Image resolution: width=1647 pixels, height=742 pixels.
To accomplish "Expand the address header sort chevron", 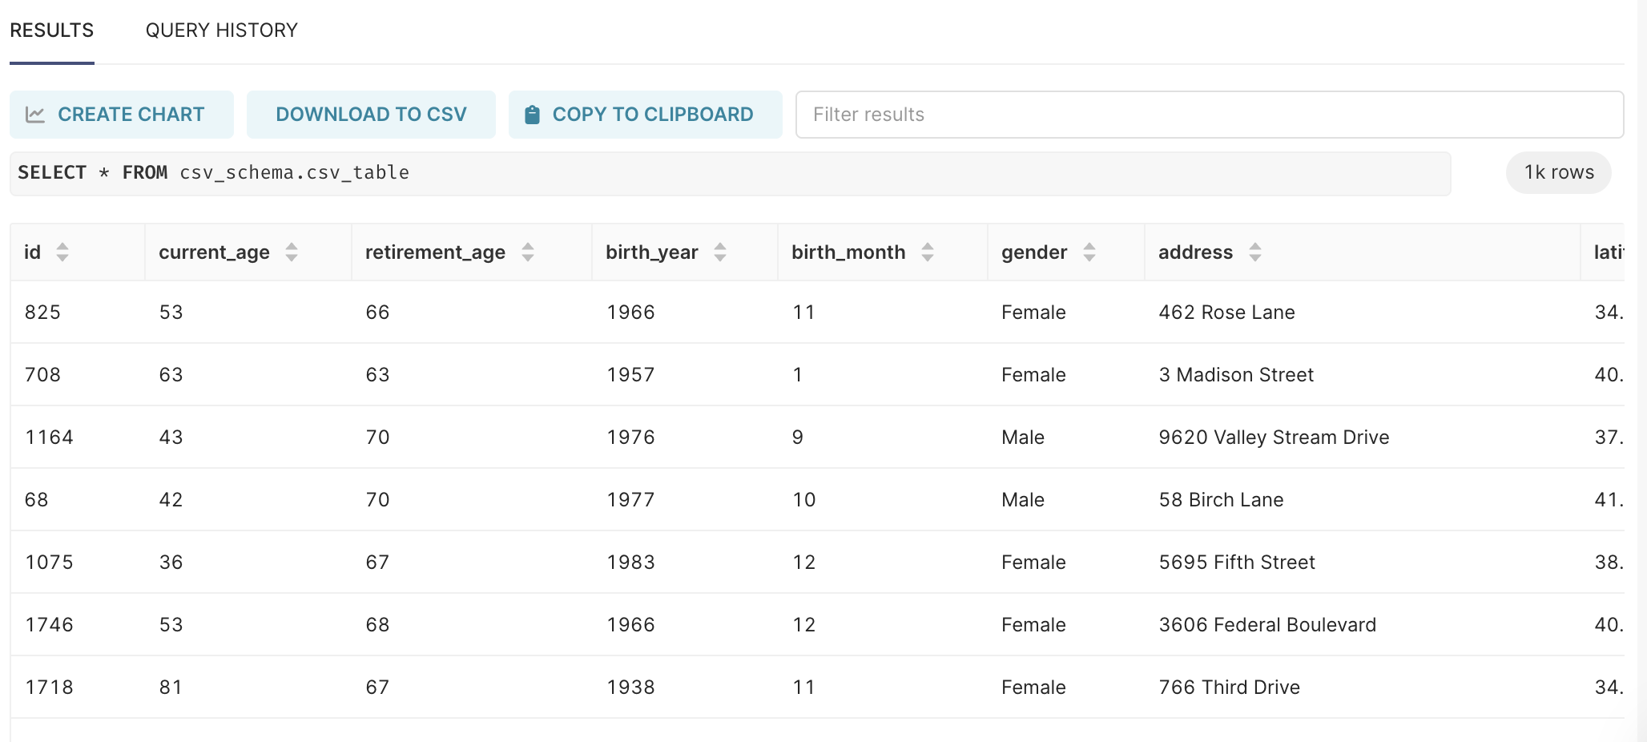I will click(x=1255, y=252).
